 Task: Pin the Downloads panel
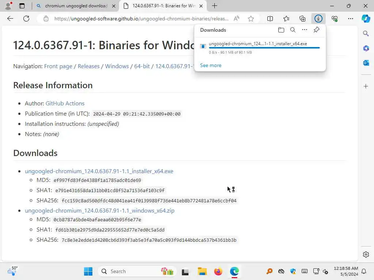[317, 30]
